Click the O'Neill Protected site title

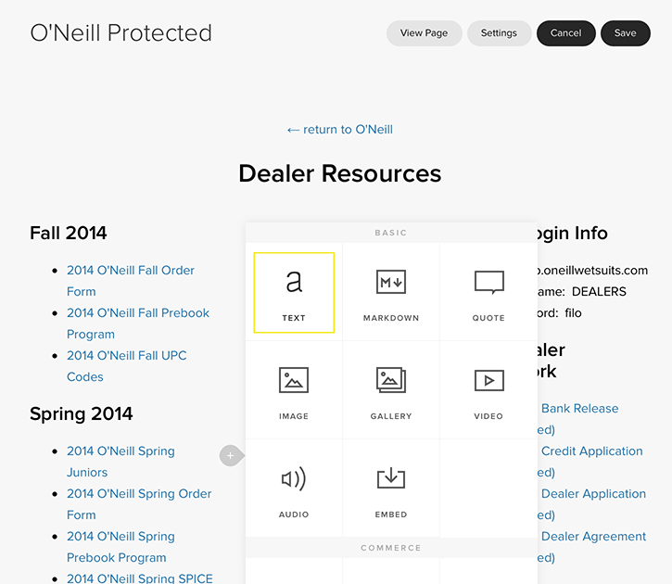[121, 33]
